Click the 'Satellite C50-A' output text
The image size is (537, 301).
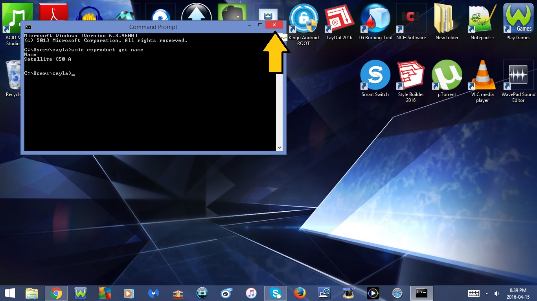pyautogui.click(x=48, y=59)
